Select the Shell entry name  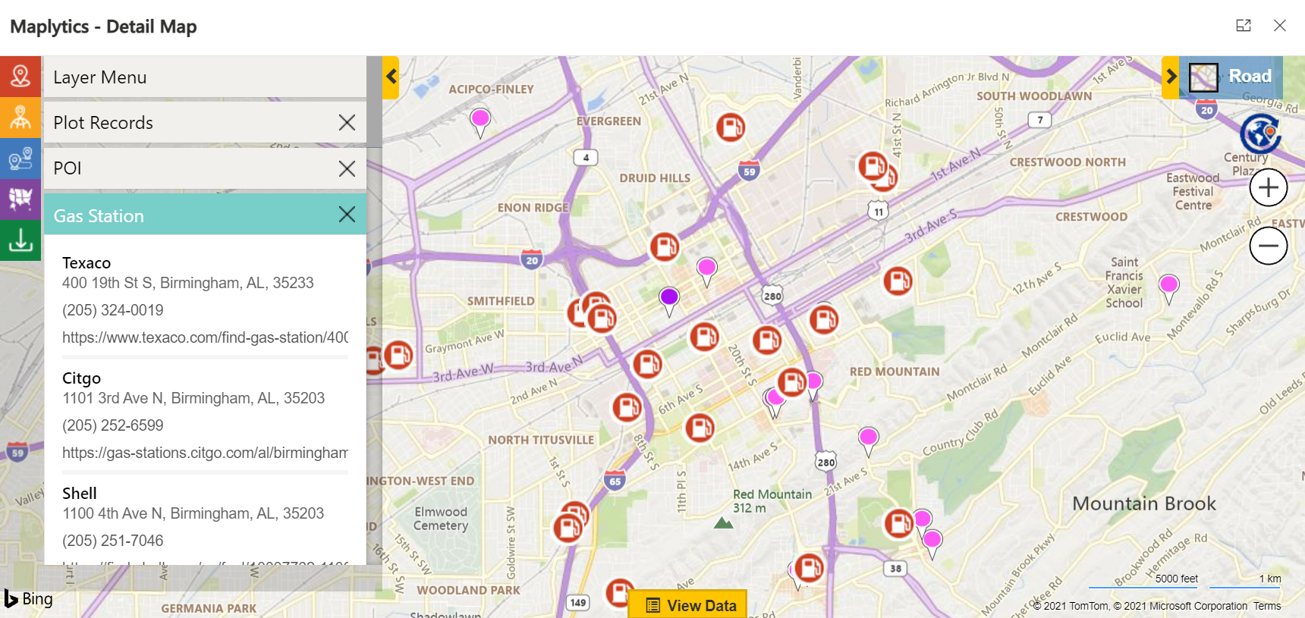pos(80,494)
